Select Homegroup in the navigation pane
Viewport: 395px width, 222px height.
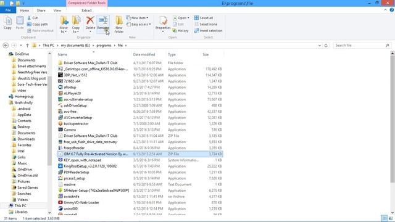pyautogui.click(x=24, y=96)
